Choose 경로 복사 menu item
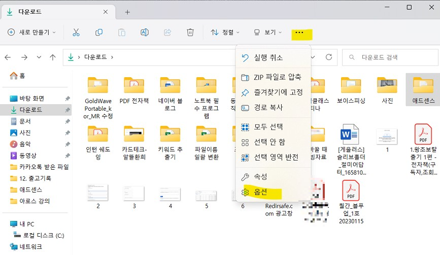 pos(274,107)
